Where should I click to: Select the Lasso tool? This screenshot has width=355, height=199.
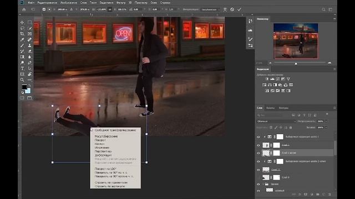click(22, 28)
